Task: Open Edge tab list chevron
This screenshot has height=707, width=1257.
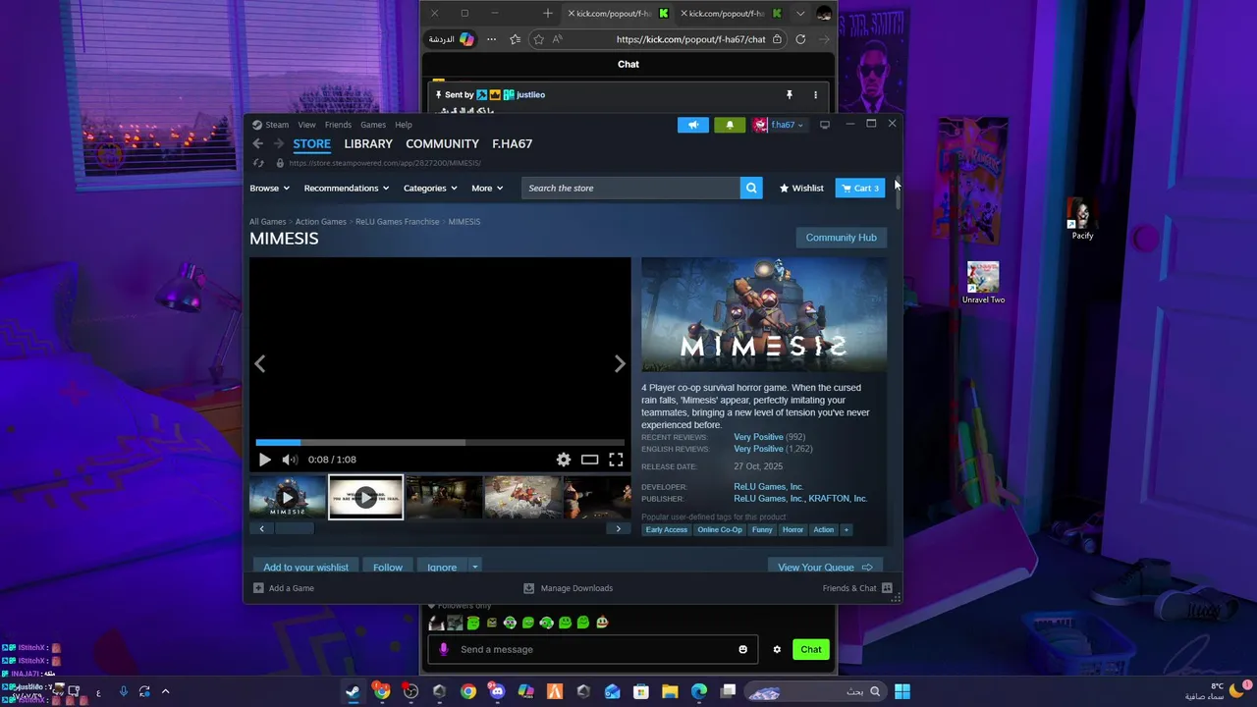Action: (800, 14)
